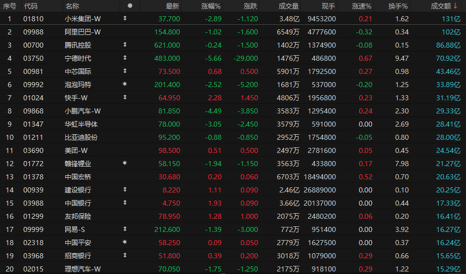Click stock code 02318
Image resolution: width=466 pixels, height=274 pixels.
pos(33,243)
